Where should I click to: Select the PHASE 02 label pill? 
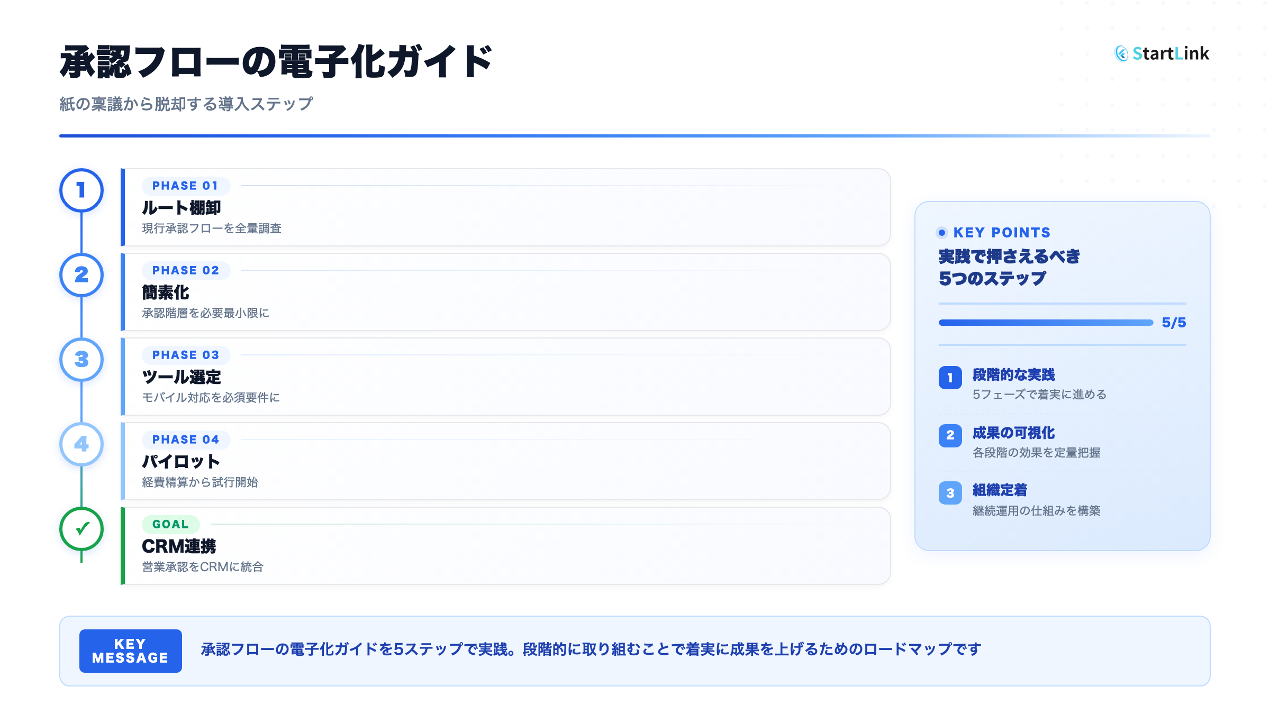coord(185,270)
